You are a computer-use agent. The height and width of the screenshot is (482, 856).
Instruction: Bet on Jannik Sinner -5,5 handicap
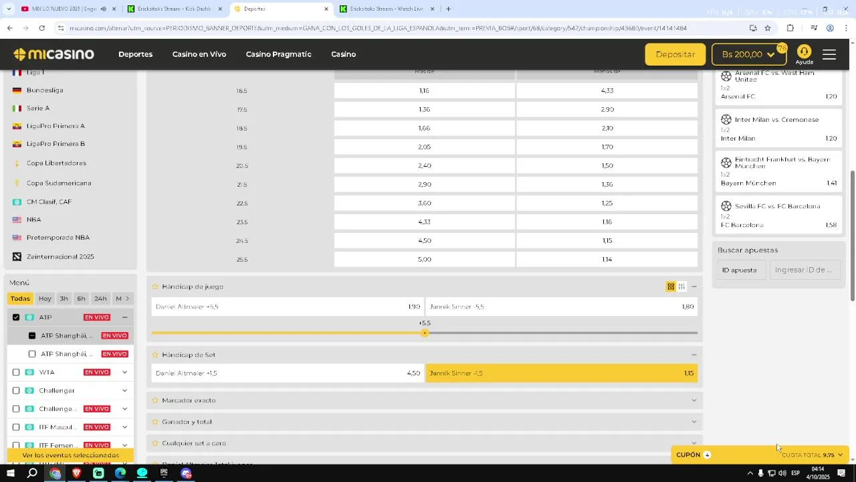(562, 307)
